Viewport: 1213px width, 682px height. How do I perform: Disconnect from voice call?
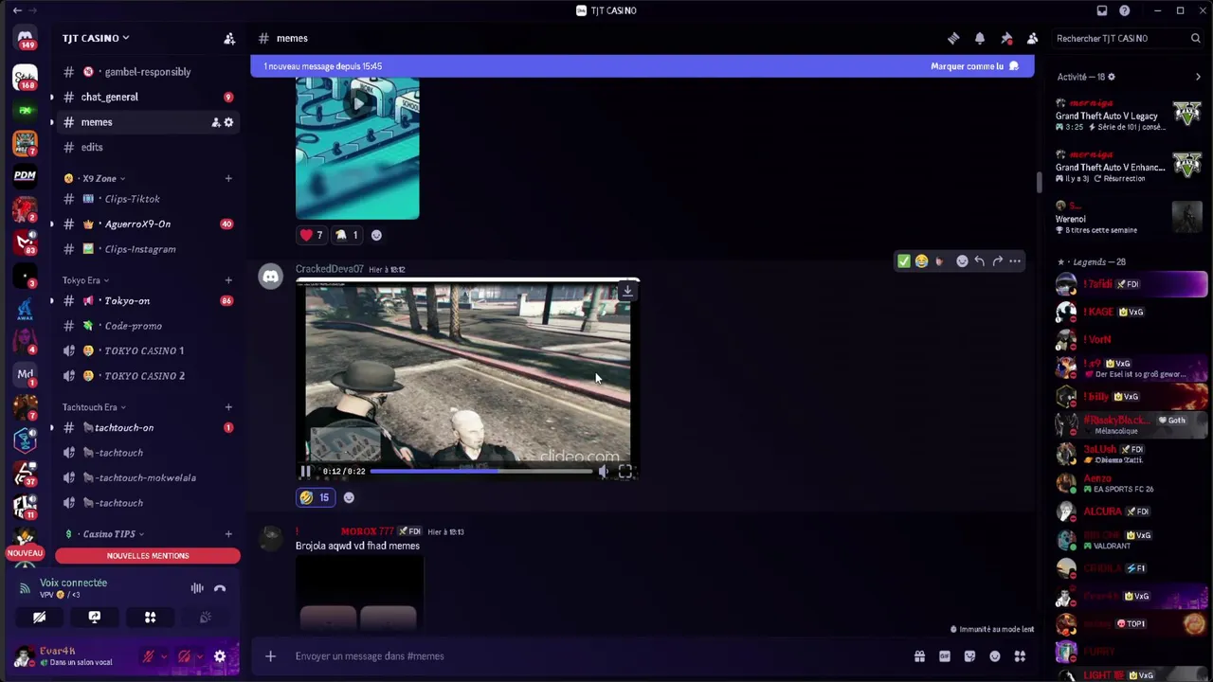220,588
